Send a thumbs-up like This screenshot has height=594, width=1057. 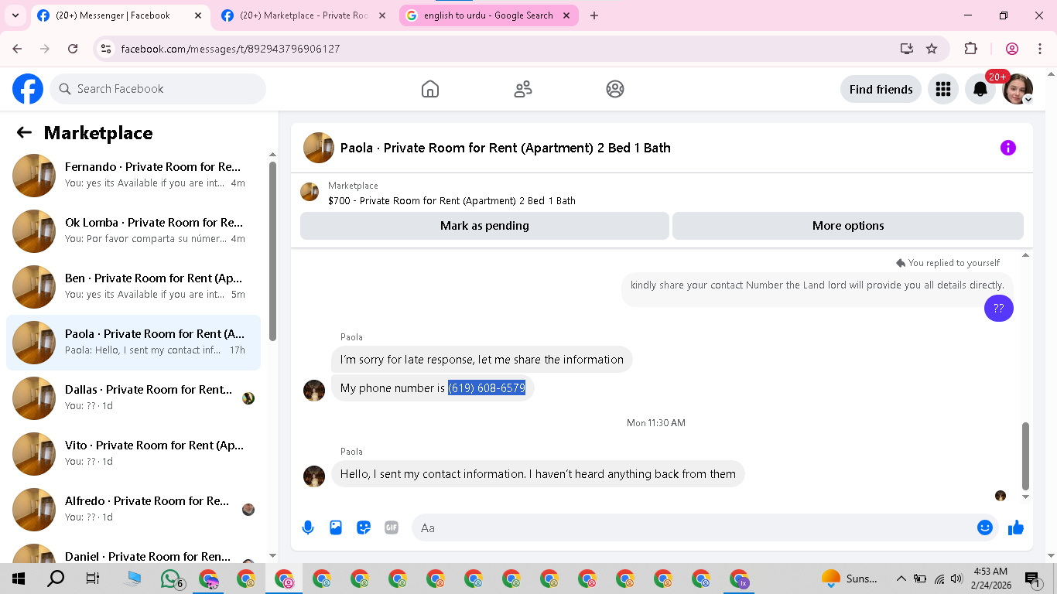coord(1016,527)
